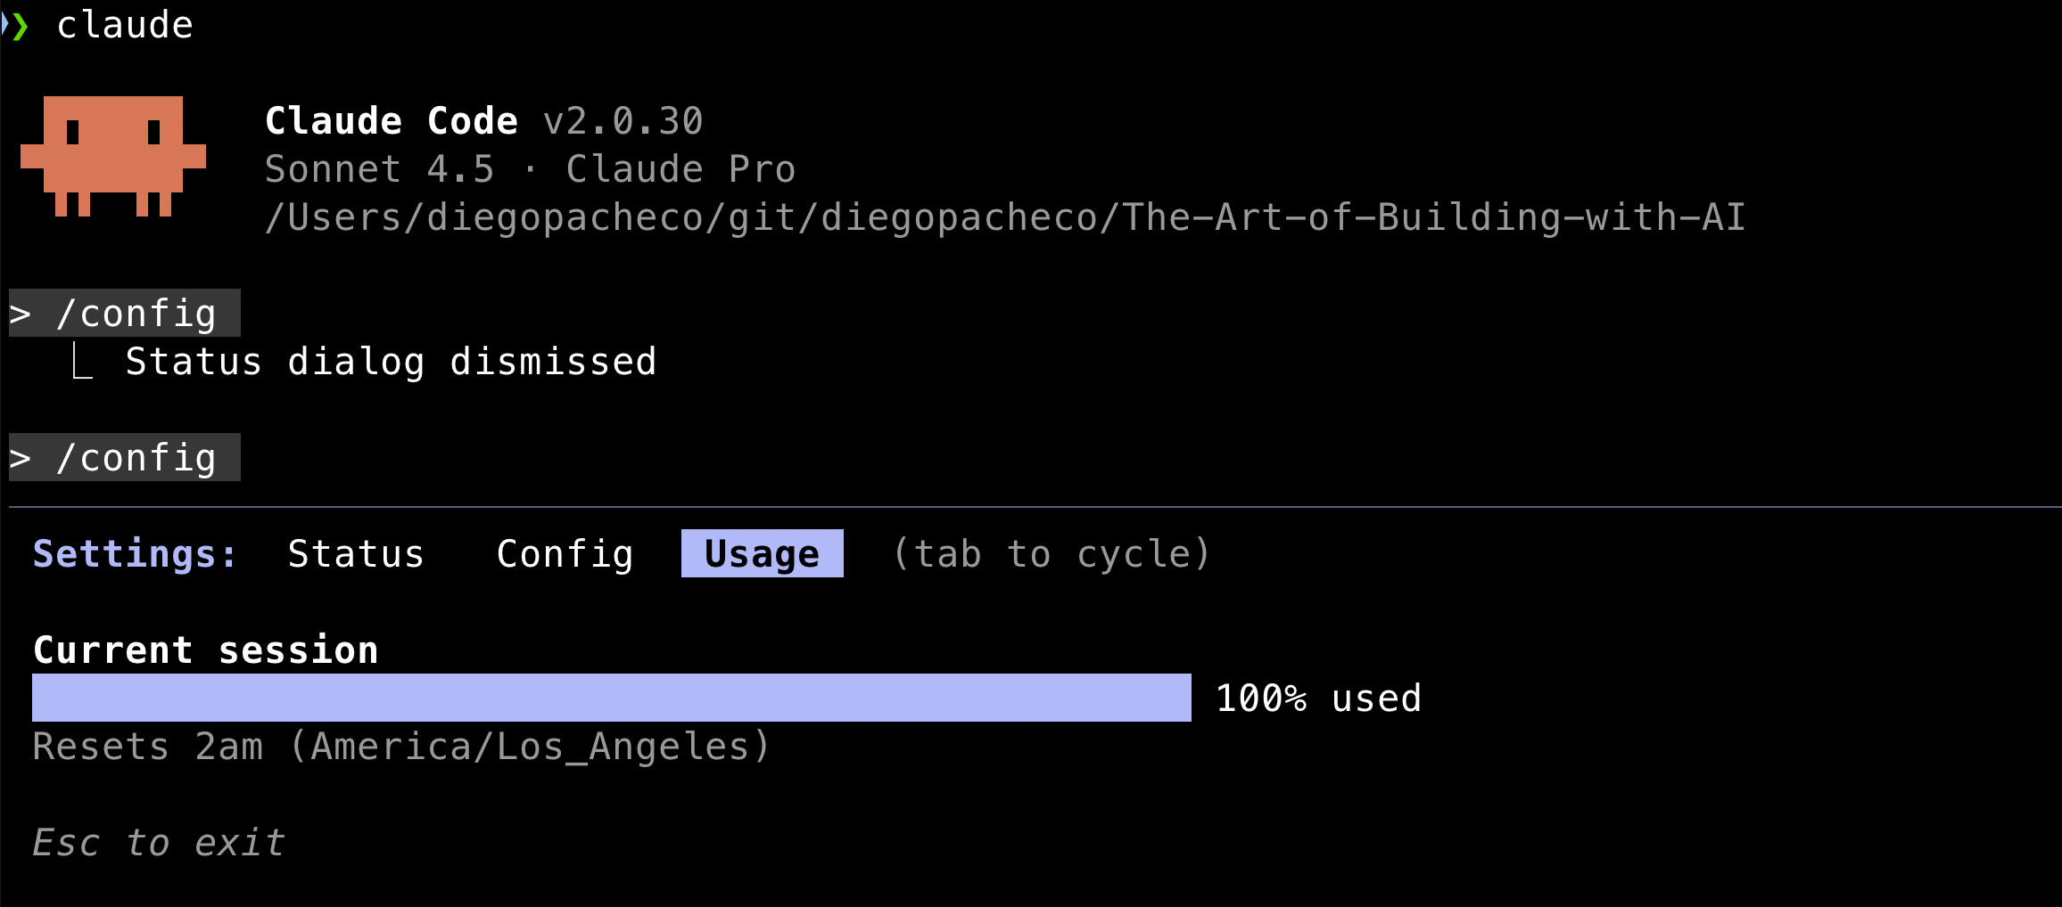Click the Resets 2am timezone text
This screenshot has width=2062, height=907.
point(401,747)
